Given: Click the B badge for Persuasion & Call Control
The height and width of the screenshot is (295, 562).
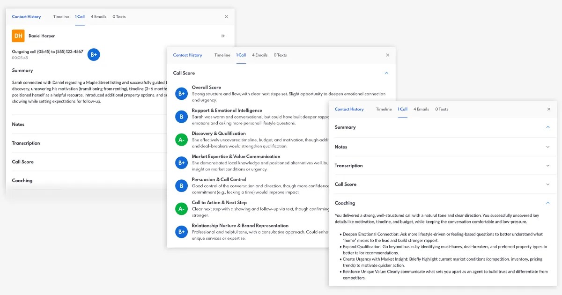Looking at the screenshot, I should (x=181, y=186).
